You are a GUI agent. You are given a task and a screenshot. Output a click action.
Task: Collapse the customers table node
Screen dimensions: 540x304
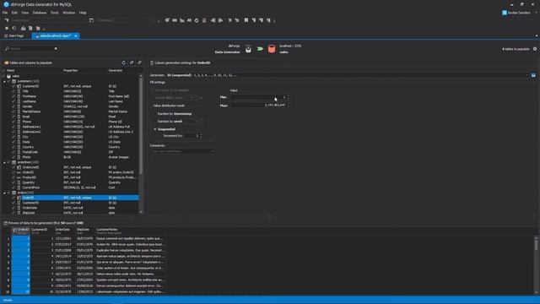[x=4, y=81]
